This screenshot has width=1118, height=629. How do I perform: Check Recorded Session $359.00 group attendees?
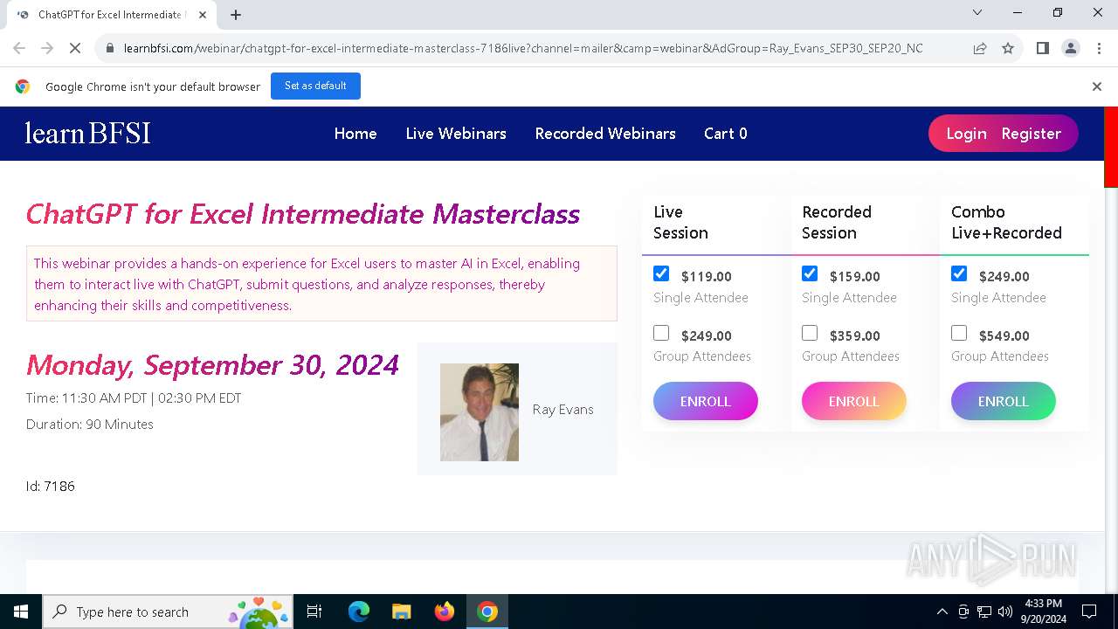(x=810, y=333)
